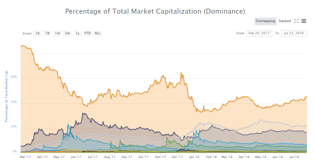Set zoom range to 1d
Screen dimensions: 314x164
point(37,33)
